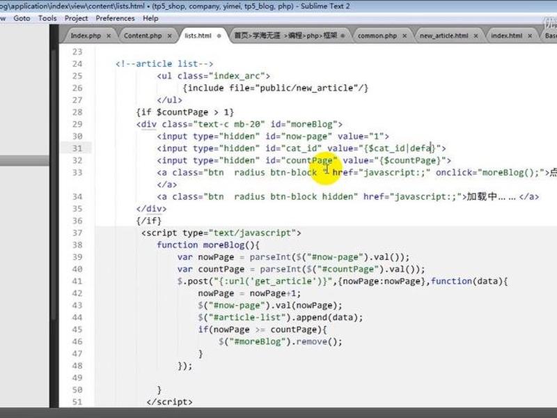557x418 pixels.
Task: Open the Tools menu
Action: 47,19
